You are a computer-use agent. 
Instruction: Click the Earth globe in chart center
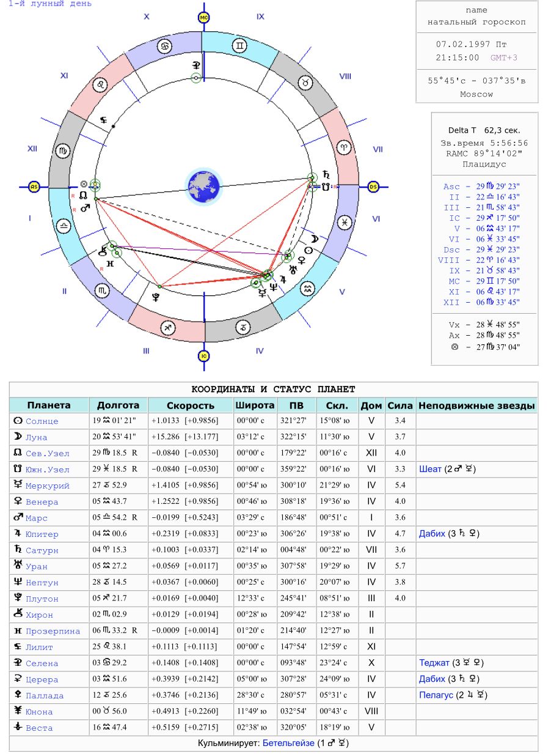pyautogui.click(x=203, y=186)
